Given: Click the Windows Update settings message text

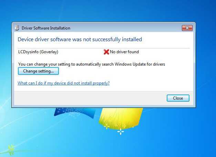Looking at the screenshot, I should point(92,64).
